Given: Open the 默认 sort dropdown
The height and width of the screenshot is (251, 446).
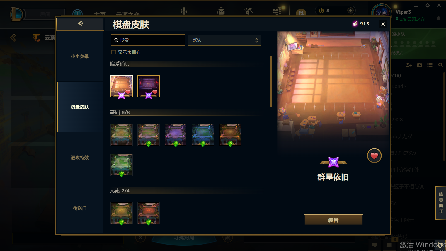Looking at the screenshot, I should [225, 40].
